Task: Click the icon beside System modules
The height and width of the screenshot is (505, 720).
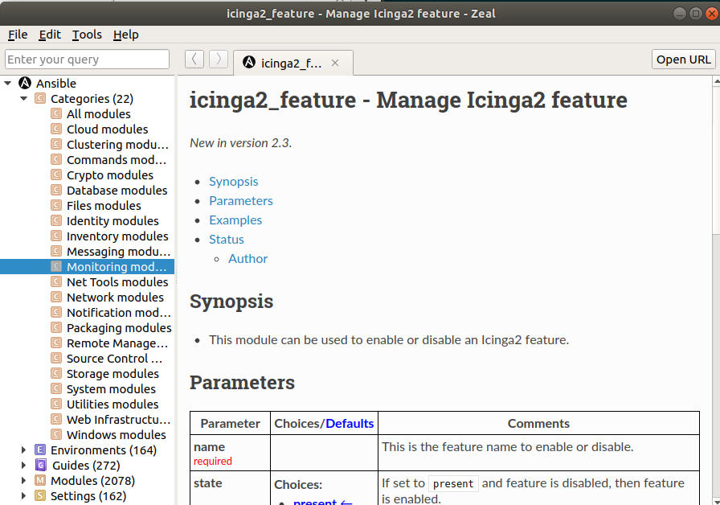Action: [x=56, y=388]
